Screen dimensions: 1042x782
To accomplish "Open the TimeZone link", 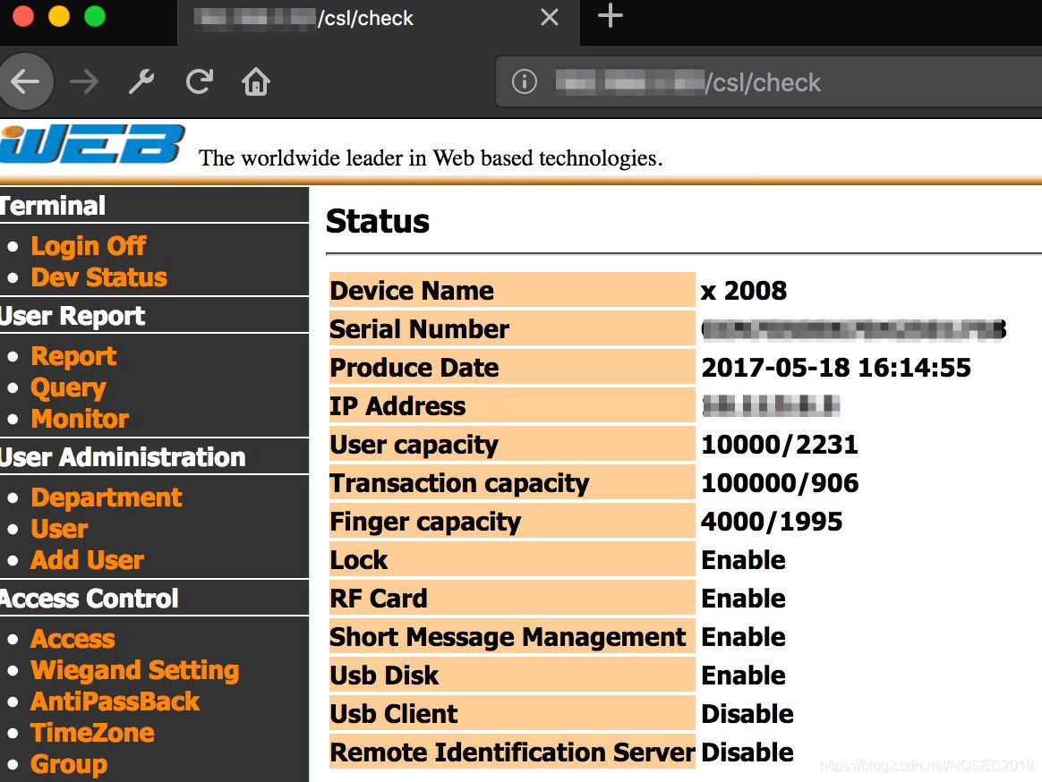I will coord(92,732).
